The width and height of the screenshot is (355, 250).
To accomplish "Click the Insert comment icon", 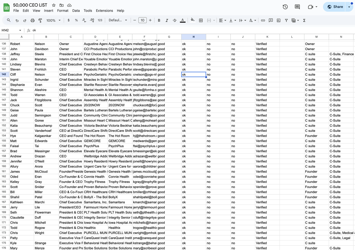I will (270, 20).
